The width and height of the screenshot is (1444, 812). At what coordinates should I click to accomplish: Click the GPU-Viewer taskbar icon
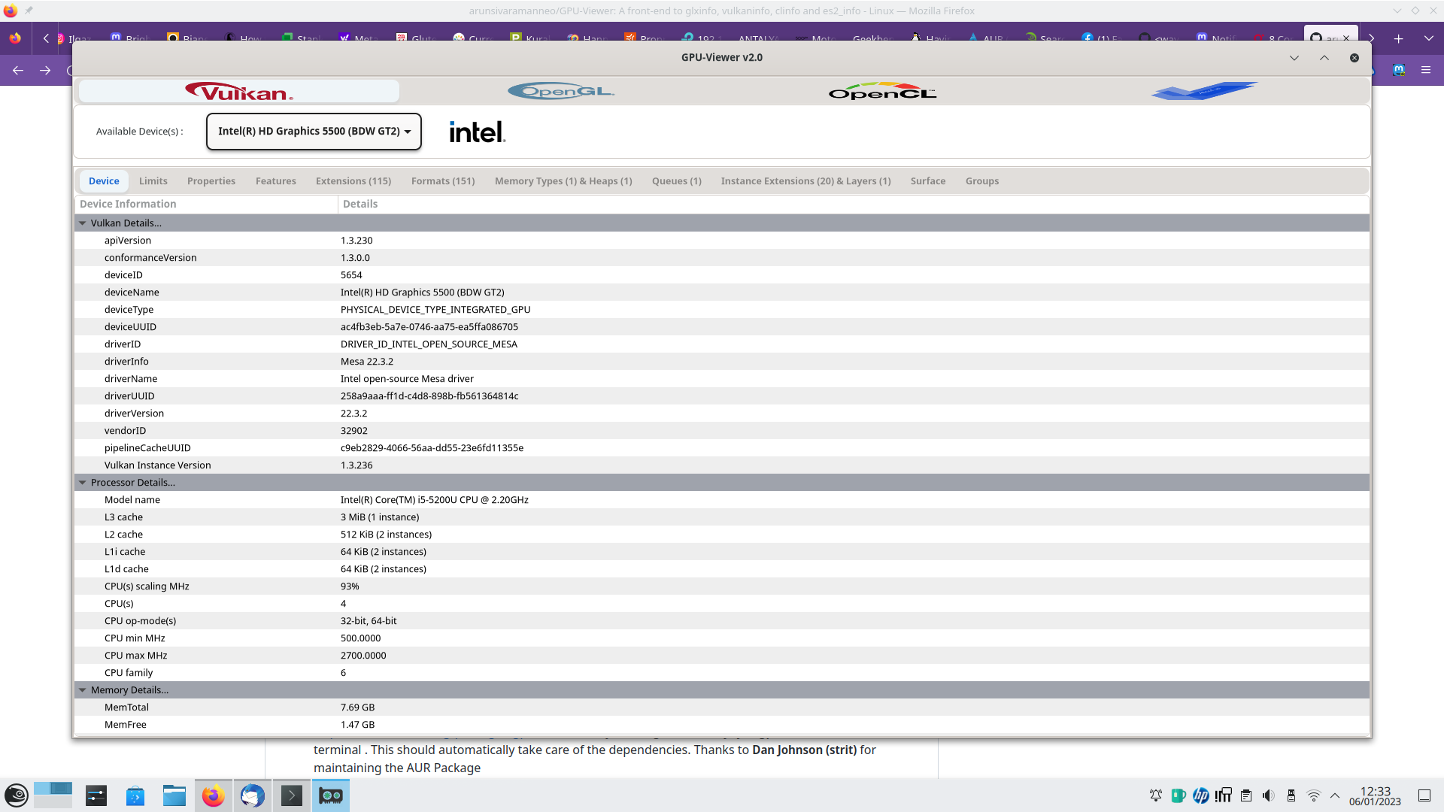click(x=331, y=795)
